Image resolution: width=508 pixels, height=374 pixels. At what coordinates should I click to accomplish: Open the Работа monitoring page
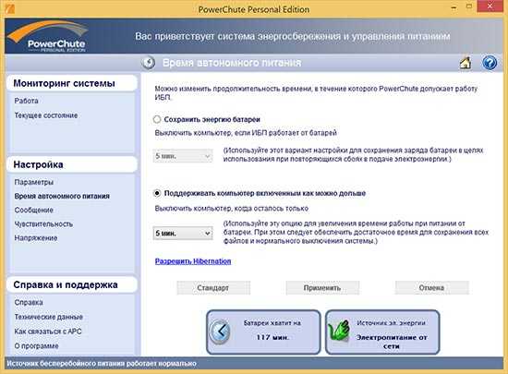[26, 101]
